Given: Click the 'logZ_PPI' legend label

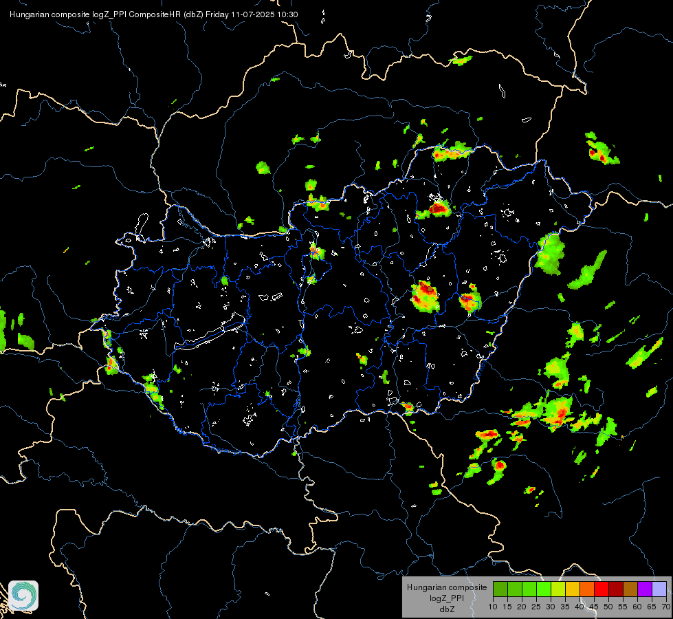Looking at the screenshot, I should point(447,598).
